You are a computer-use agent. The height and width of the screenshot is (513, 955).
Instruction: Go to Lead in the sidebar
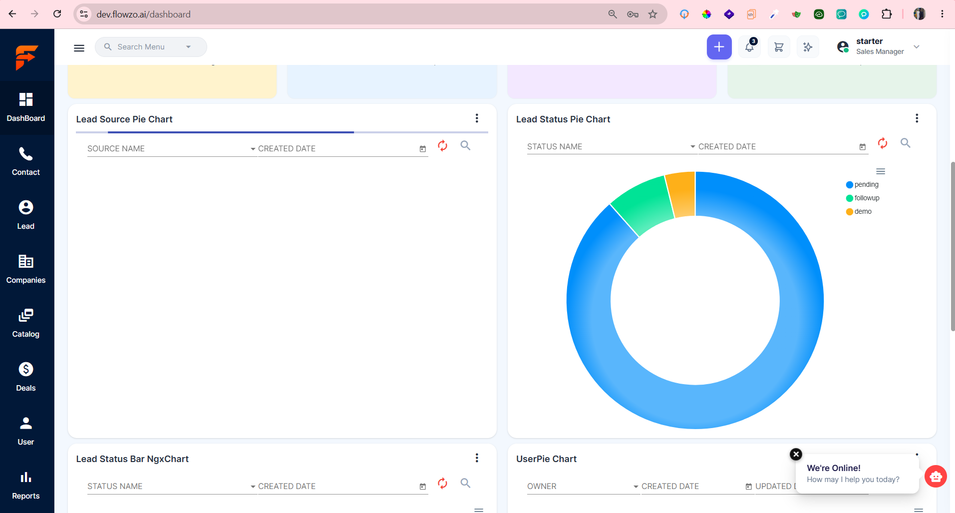26,215
